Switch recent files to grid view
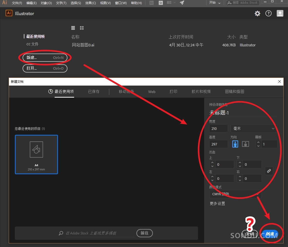The width and height of the screenshot is (288, 247). click(82, 28)
